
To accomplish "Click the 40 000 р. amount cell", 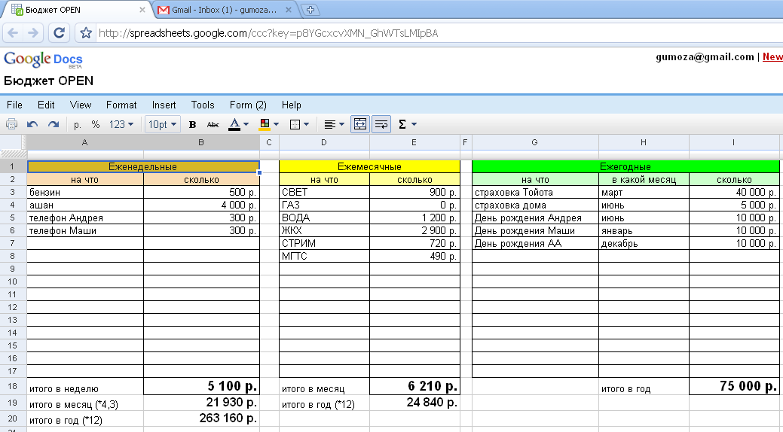I will click(734, 192).
